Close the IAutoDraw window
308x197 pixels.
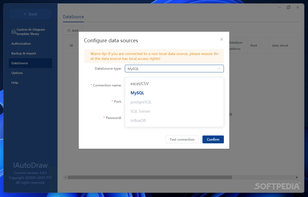(298, 7)
